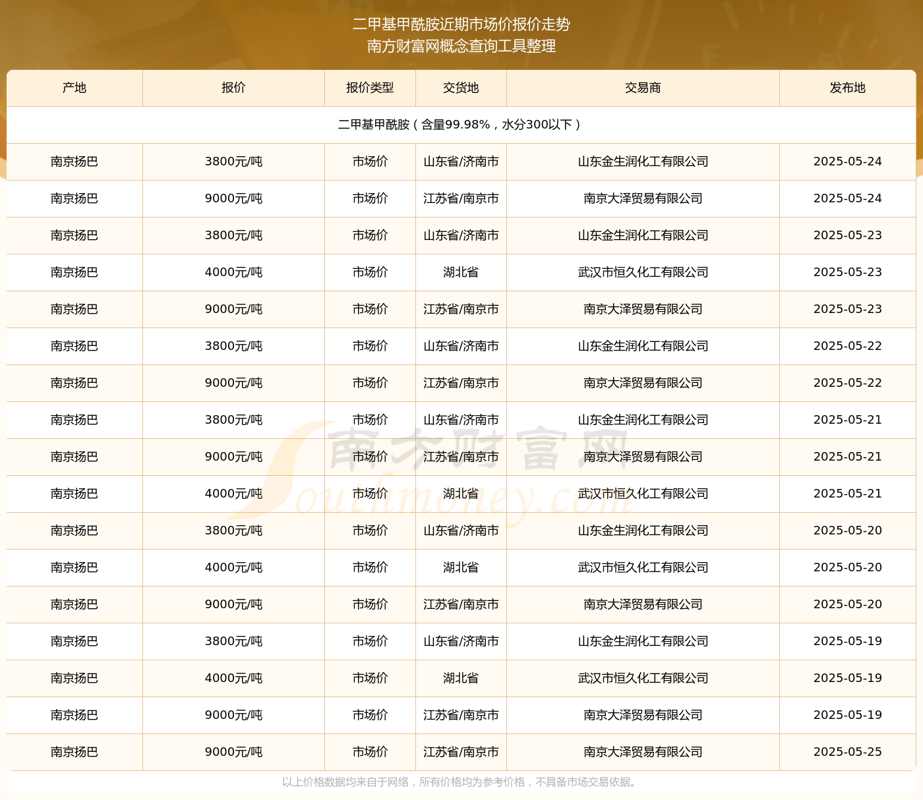Click 山东金生润化工有限公司 in the 2025-05-22 row
The width and height of the screenshot is (923, 800).
(643, 346)
